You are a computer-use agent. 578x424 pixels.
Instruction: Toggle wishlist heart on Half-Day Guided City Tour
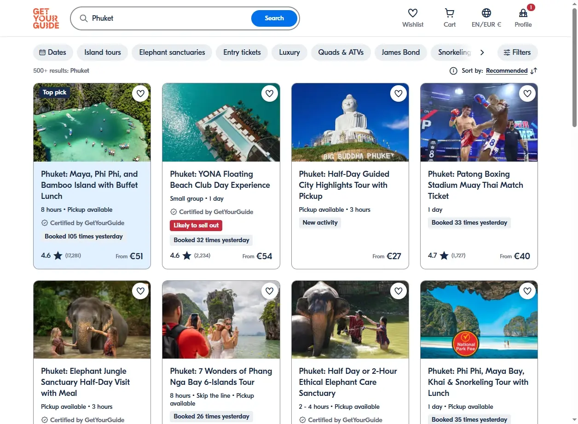pos(399,93)
